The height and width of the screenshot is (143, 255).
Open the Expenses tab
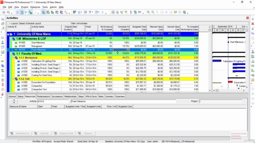tap(120, 97)
